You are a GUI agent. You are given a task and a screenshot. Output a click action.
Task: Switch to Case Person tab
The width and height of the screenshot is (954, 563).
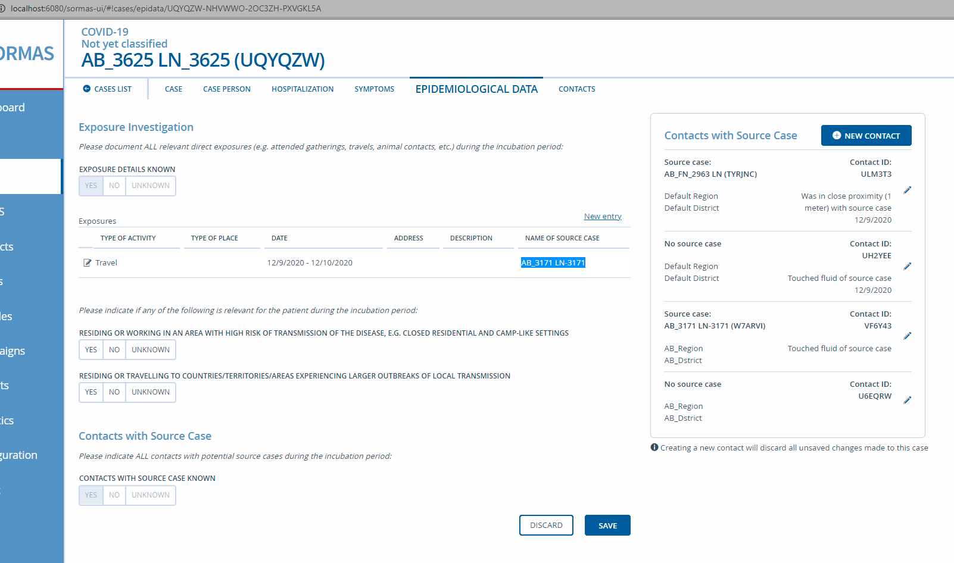[227, 89]
